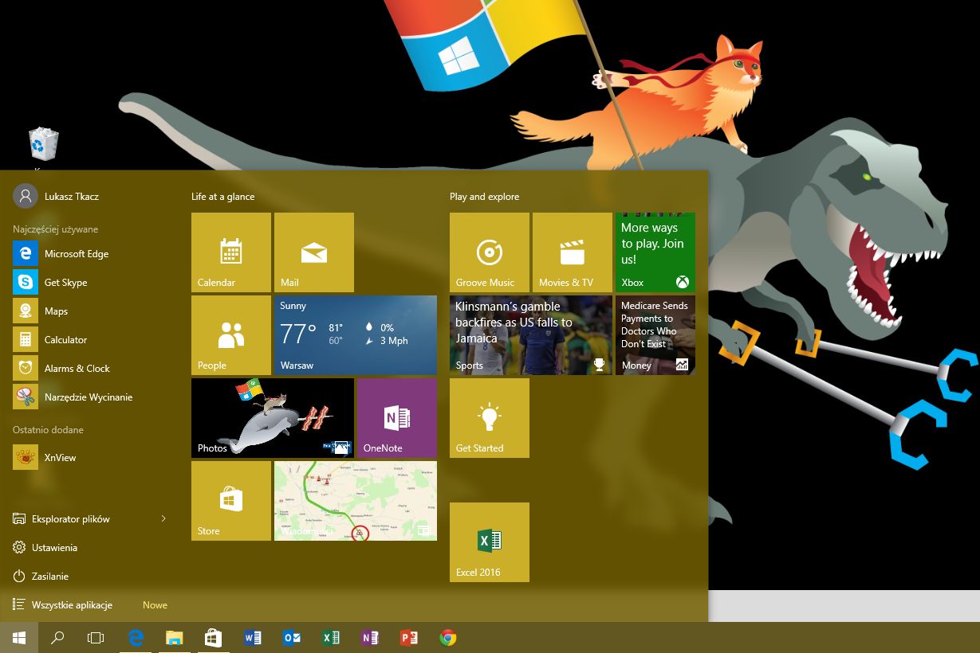Open the Money news tile

pyautogui.click(x=655, y=335)
